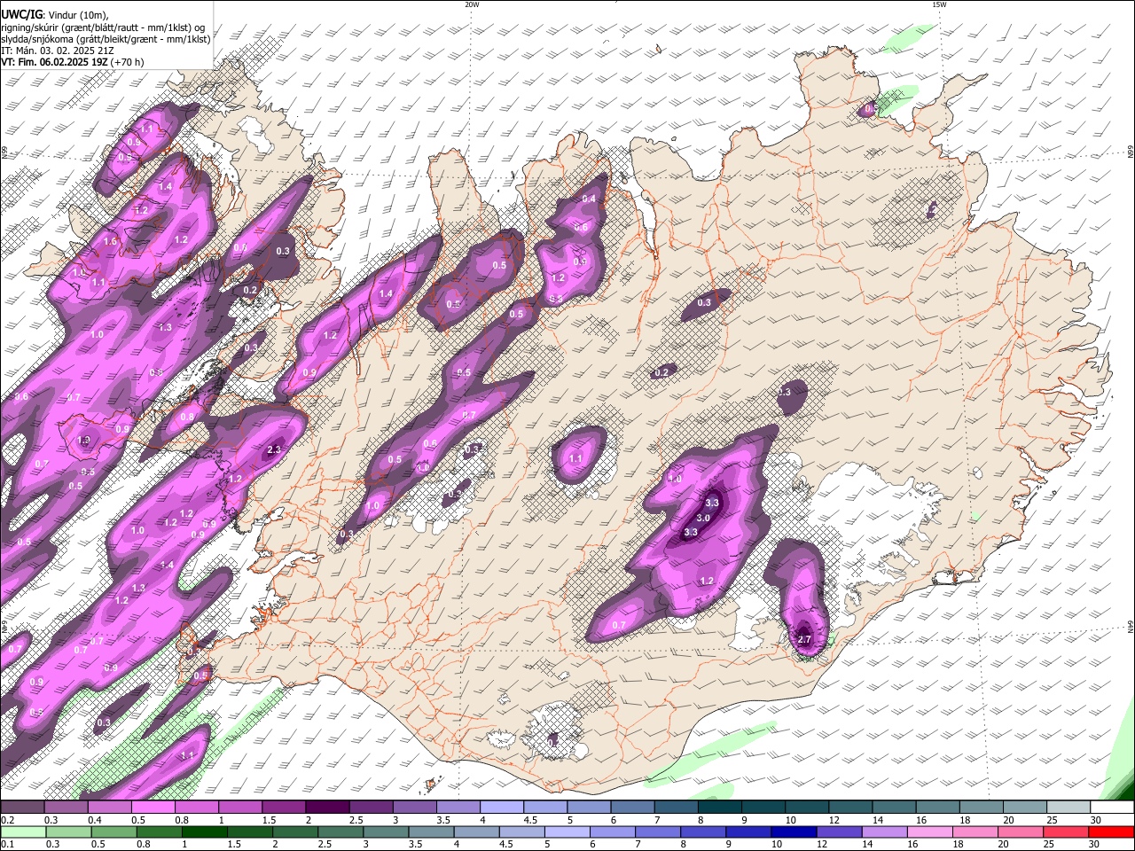1135x851 pixels.
Task: Click the 2.3 precipitation value on map
Action: (x=273, y=450)
